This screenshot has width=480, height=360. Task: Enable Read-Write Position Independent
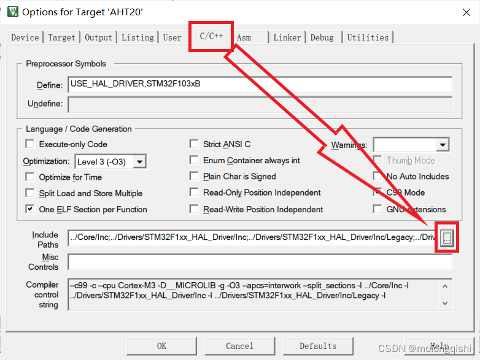[194, 209]
